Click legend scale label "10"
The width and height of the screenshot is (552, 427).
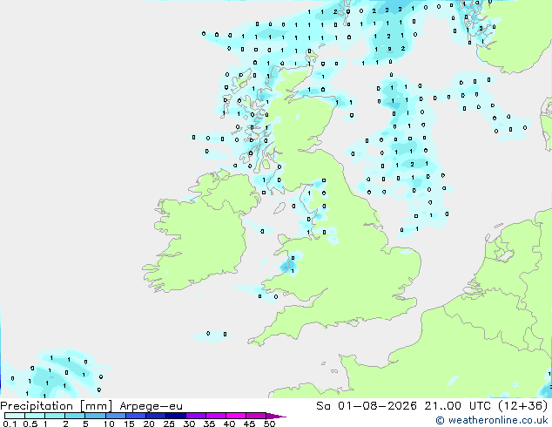coord(109,424)
